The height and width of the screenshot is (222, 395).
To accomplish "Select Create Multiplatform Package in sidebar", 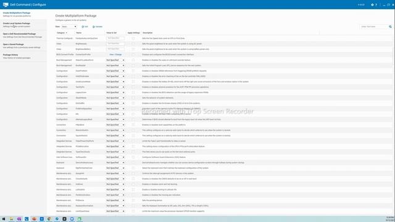I will [23, 14].
